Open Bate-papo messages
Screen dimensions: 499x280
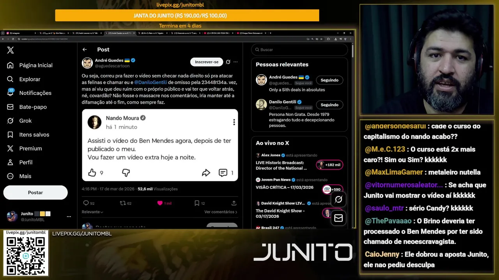coord(27,107)
